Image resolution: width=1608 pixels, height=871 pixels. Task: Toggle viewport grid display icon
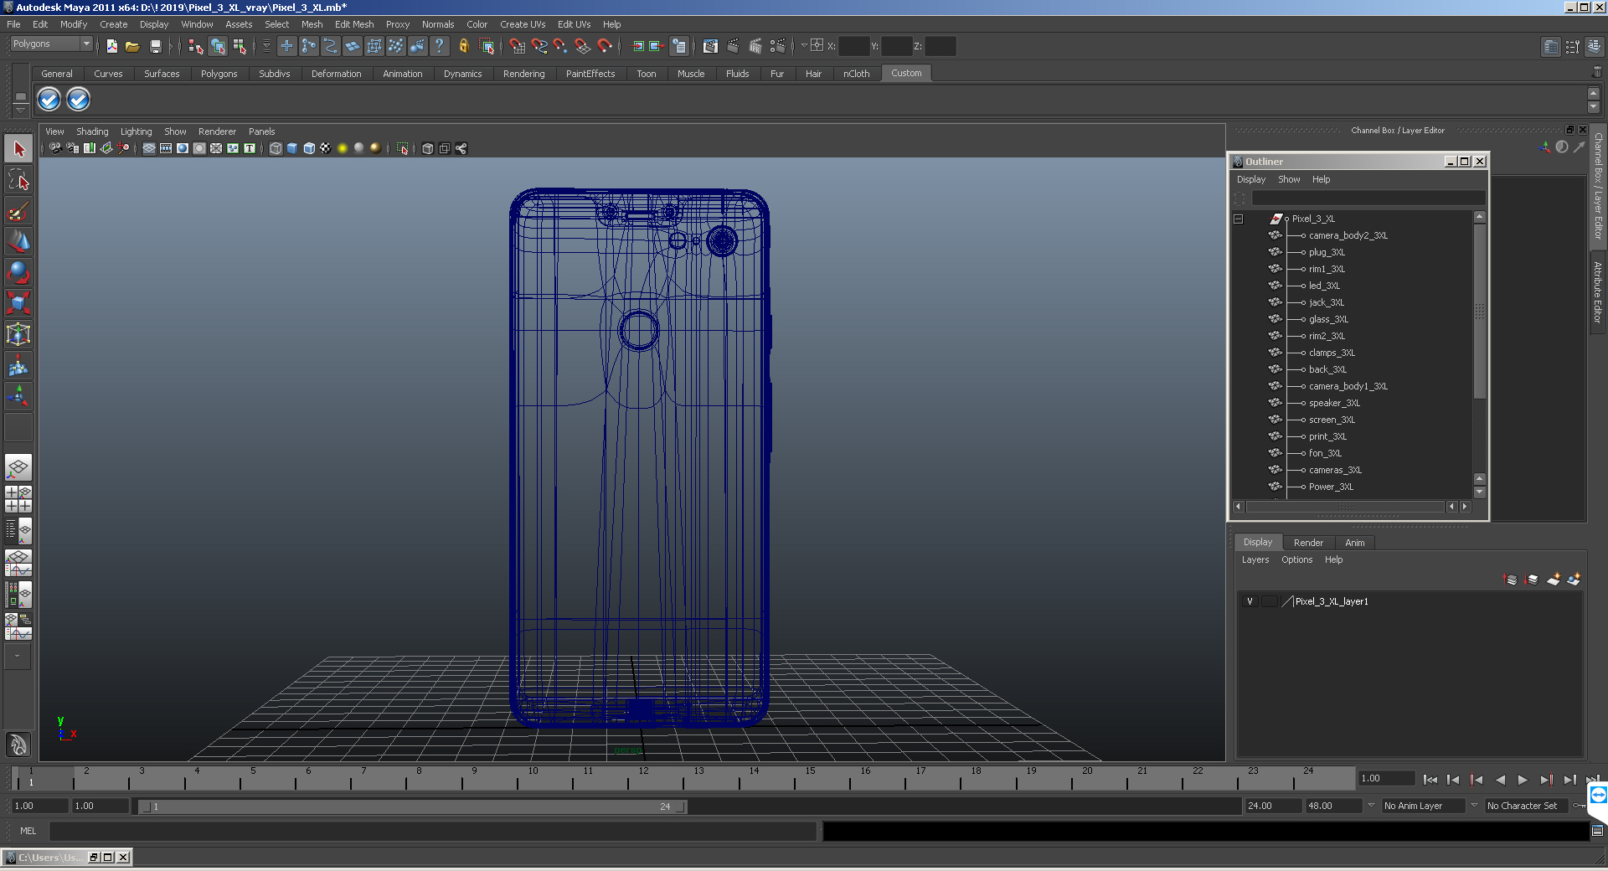(x=149, y=148)
